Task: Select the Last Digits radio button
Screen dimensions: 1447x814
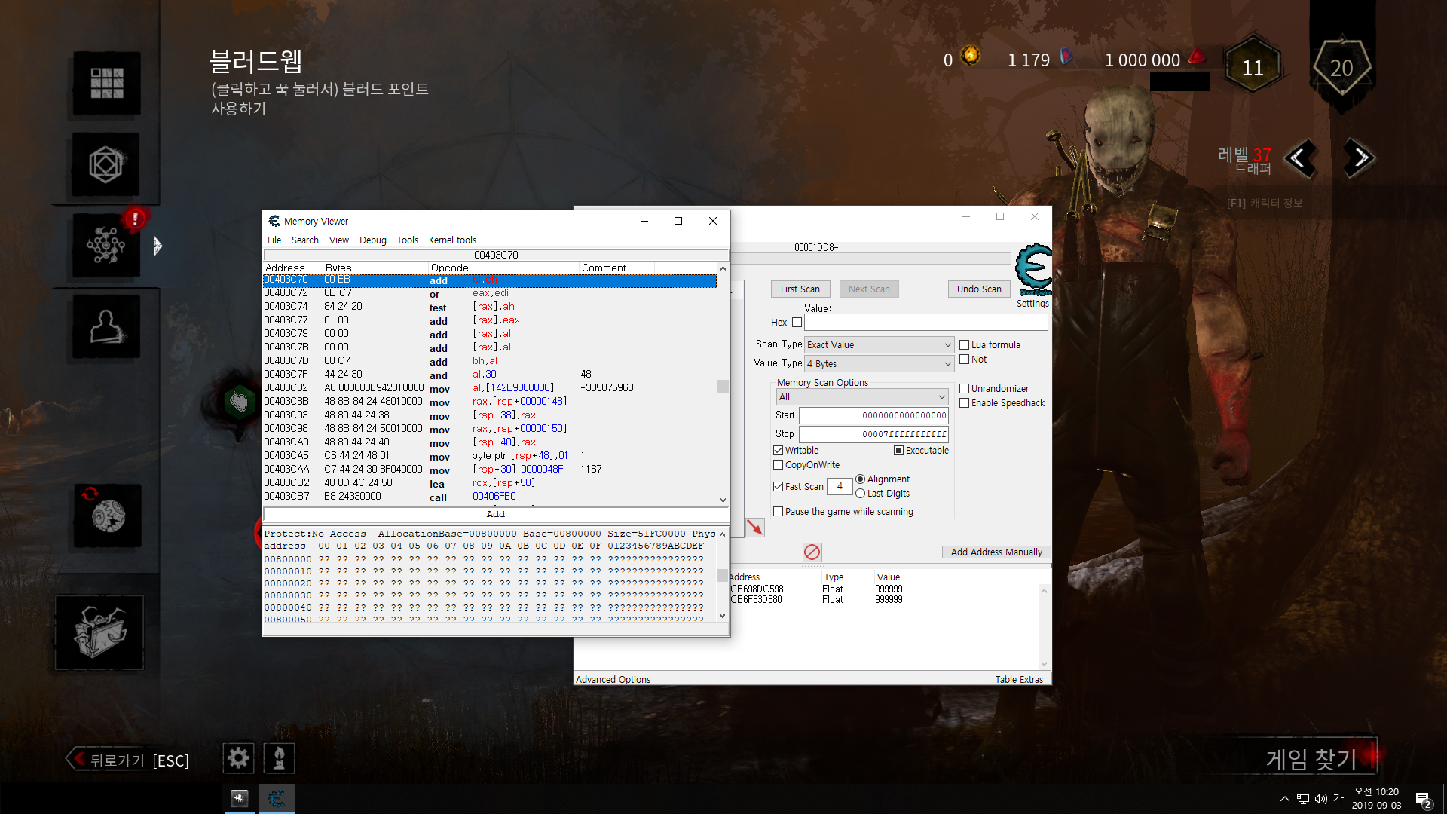Action: (860, 494)
